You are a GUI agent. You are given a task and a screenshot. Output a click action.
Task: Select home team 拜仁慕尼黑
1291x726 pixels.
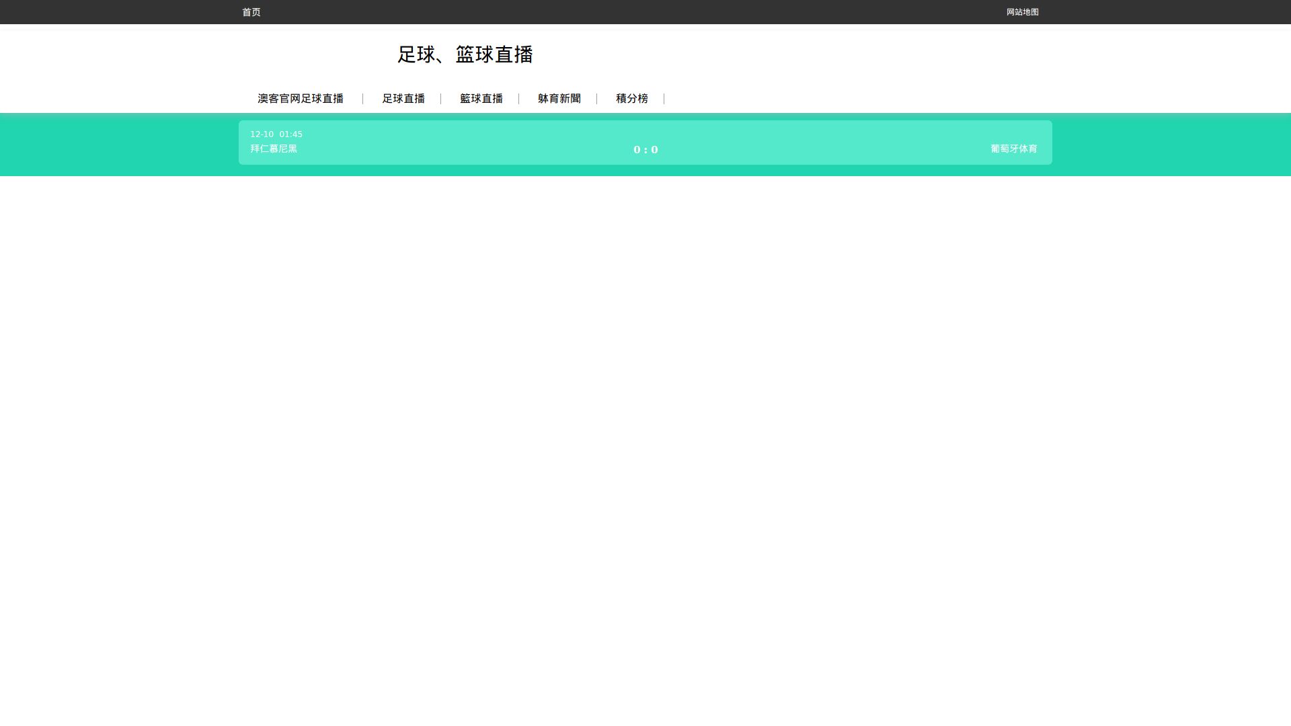click(x=274, y=149)
